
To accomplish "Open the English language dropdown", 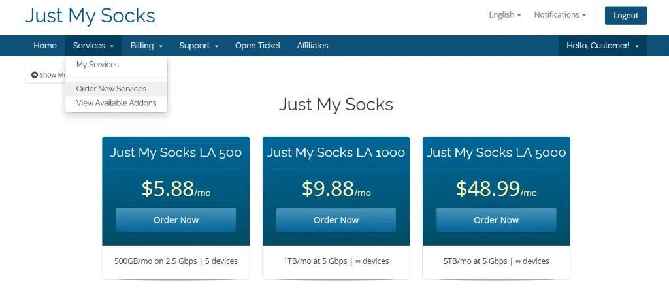I will [505, 15].
